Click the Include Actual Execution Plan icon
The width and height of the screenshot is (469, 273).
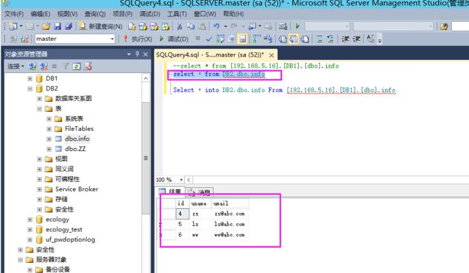point(256,39)
